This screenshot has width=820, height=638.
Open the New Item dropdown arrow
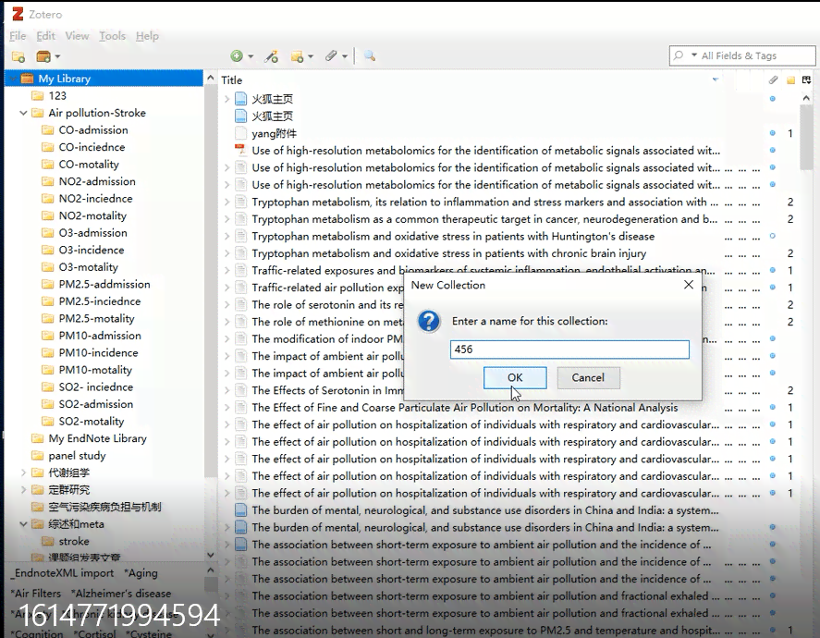click(x=251, y=56)
